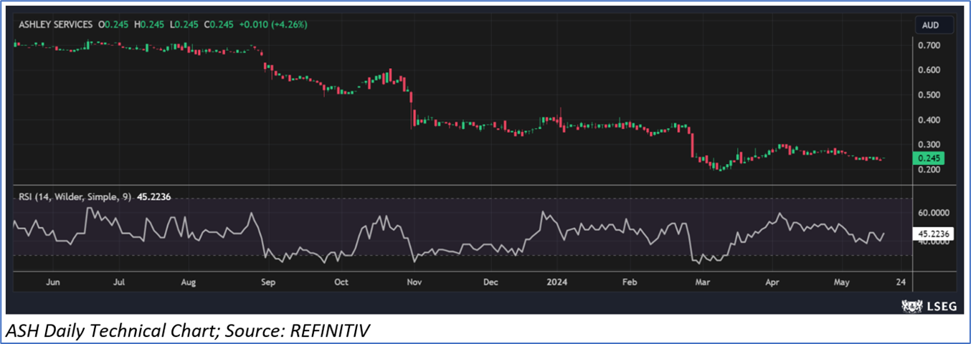This screenshot has width=971, height=344.
Task: Click the 0.500 price axis label
Action: point(930,95)
